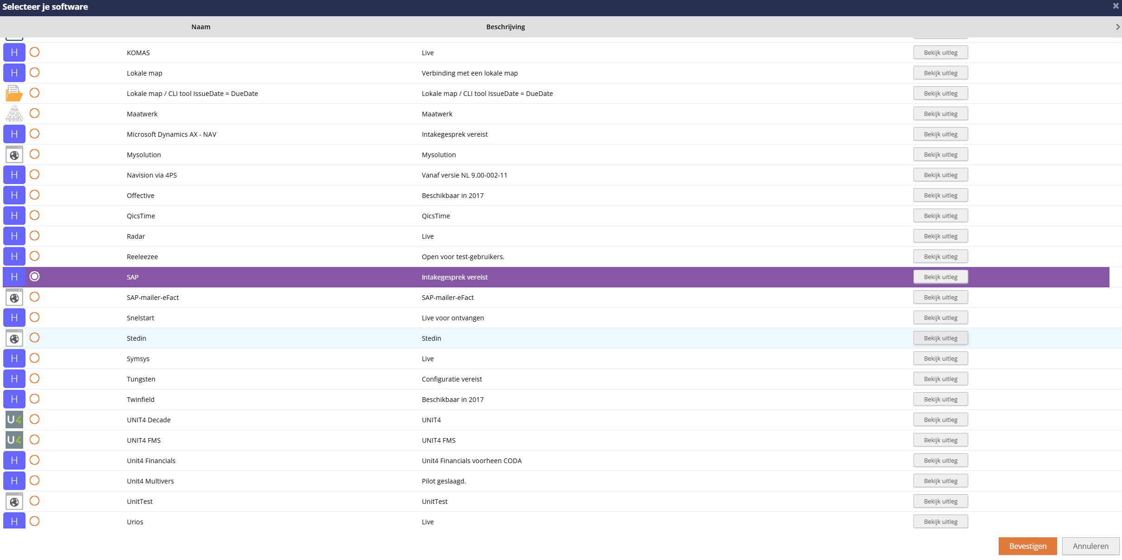The height and width of the screenshot is (560, 1122).
Task: Click the H icon beside Lokale map
Action: 14,73
